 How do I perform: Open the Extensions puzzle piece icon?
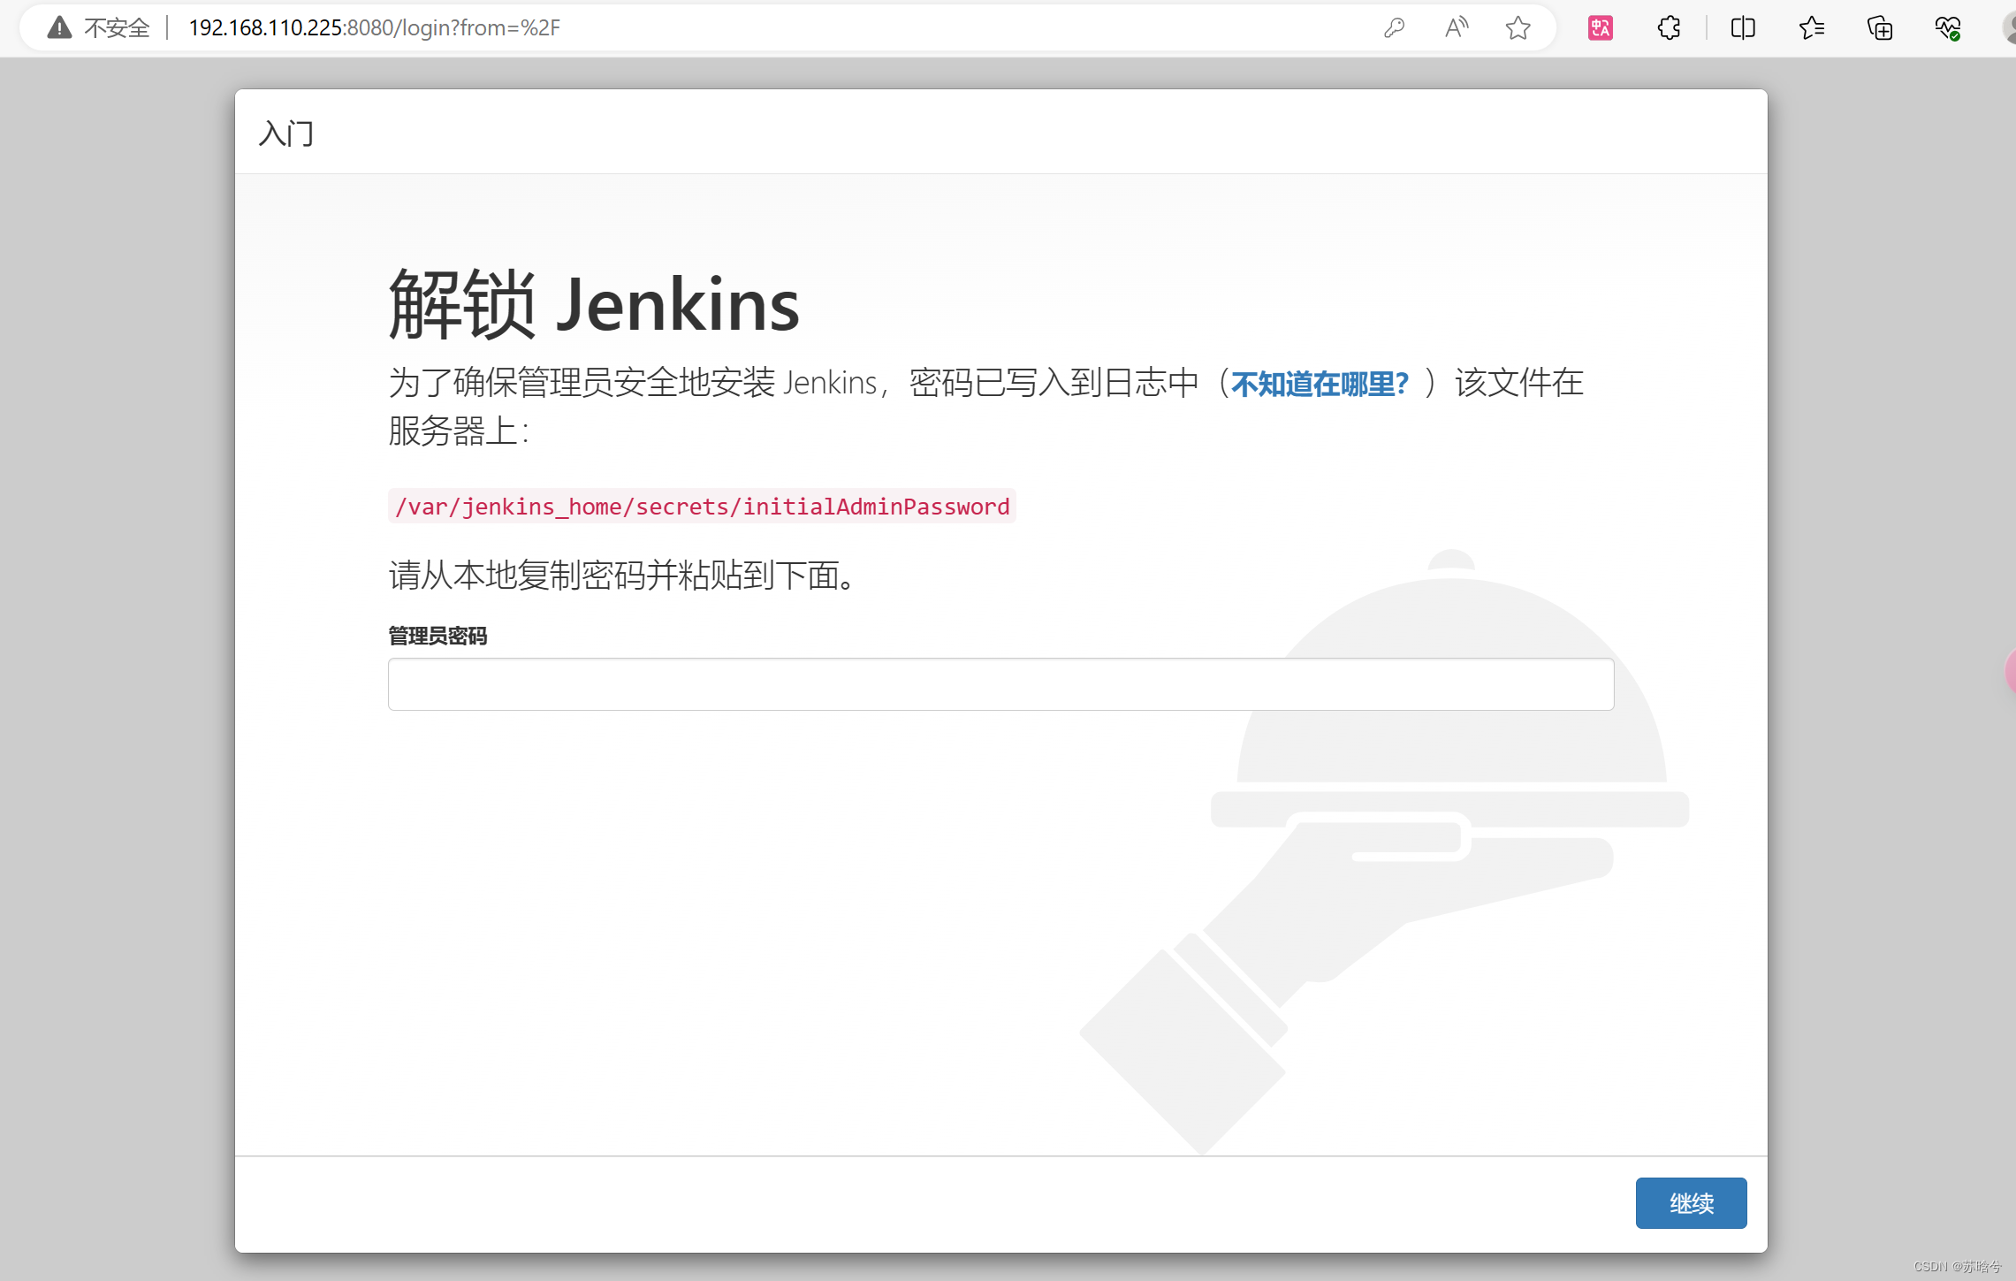click(x=1669, y=28)
